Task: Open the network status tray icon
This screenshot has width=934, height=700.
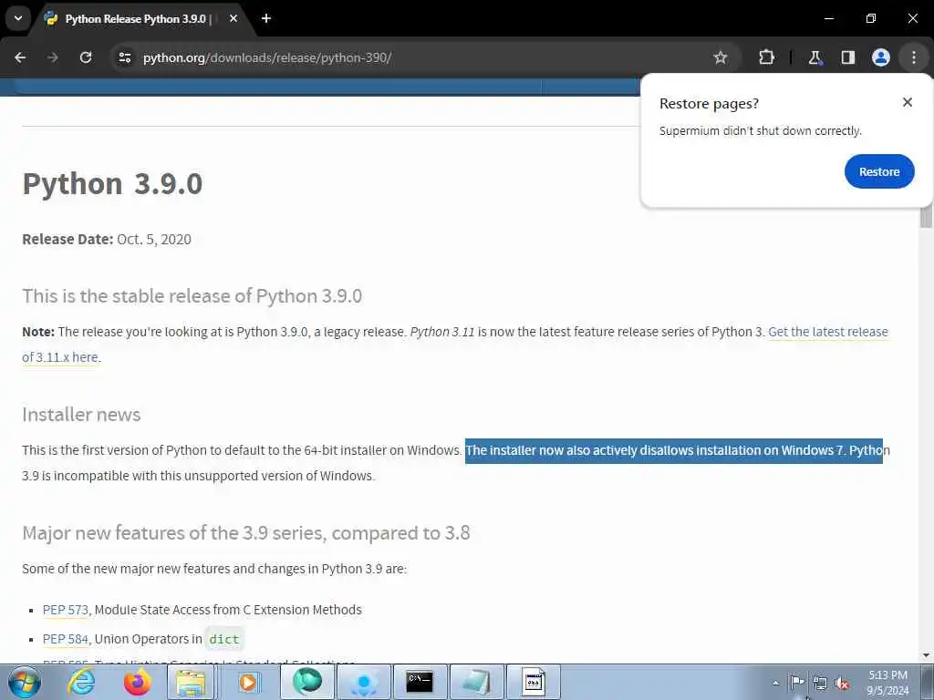Action: pyautogui.click(x=820, y=684)
